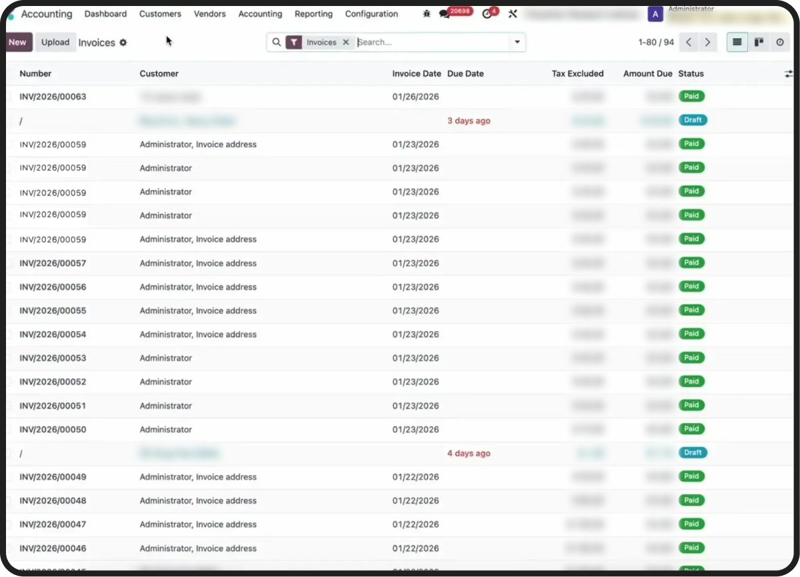800x577 pixels.
Task: Tick the checkbox for invoice INV/2026/00057
Action: (9, 264)
